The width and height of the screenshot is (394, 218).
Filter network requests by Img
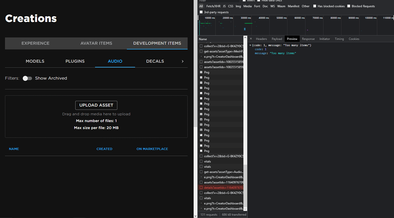point(238,6)
